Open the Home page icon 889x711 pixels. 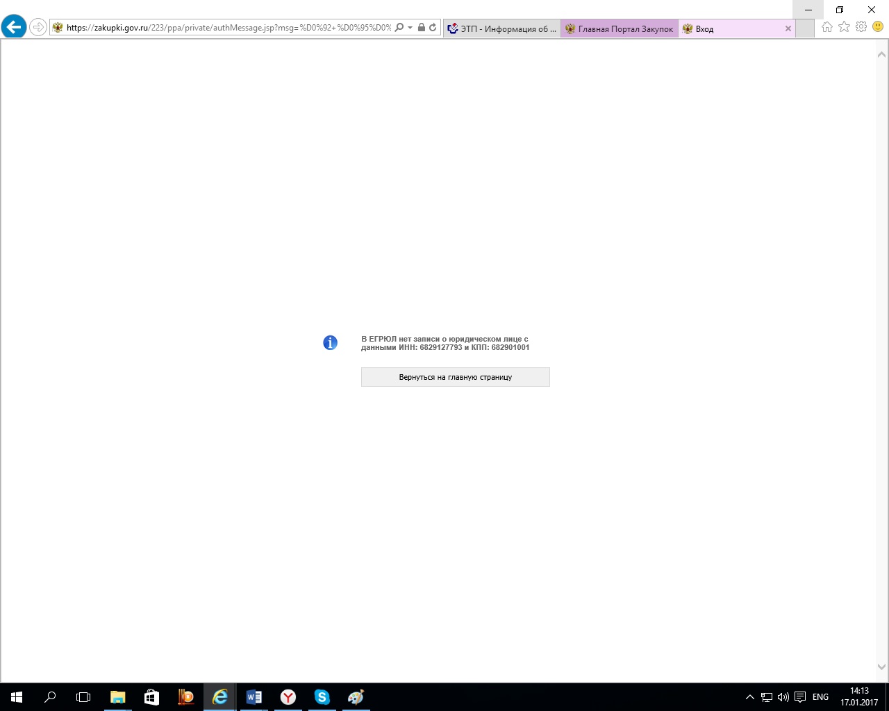[x=826, y=27]
